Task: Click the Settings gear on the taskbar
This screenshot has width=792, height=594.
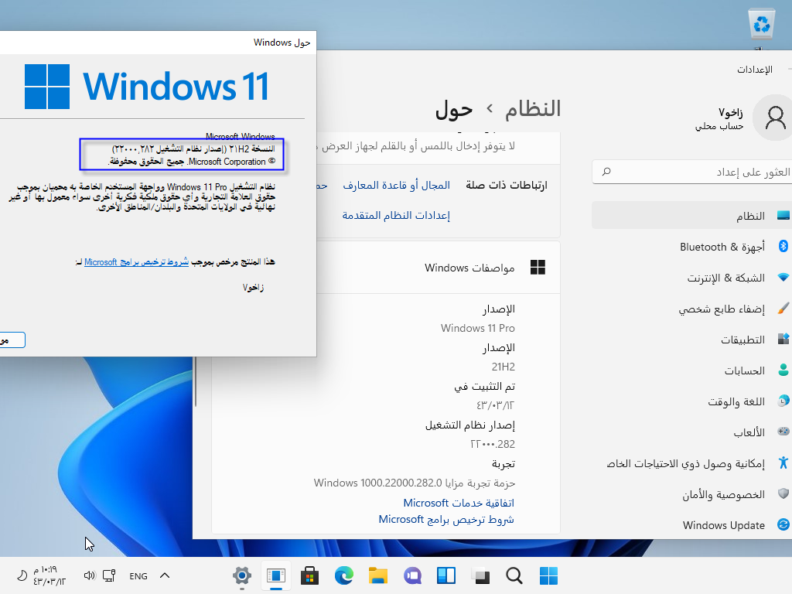Action: point(242,575)
